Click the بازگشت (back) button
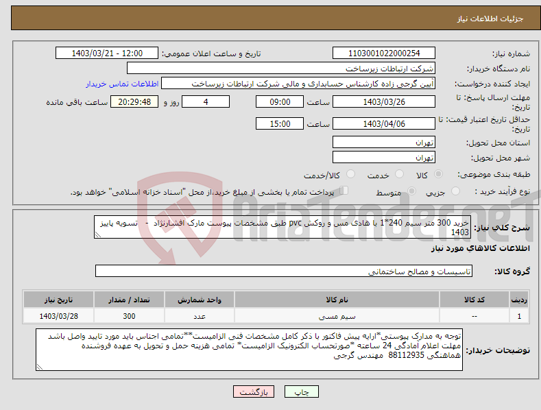 [x=254, y=391]
